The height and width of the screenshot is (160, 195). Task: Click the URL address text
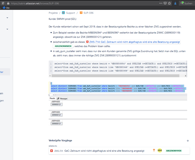coord(35,3)
